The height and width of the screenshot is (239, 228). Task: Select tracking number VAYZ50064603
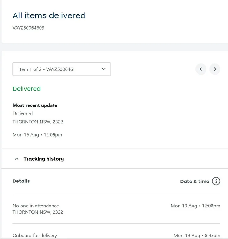coord(28,28)
